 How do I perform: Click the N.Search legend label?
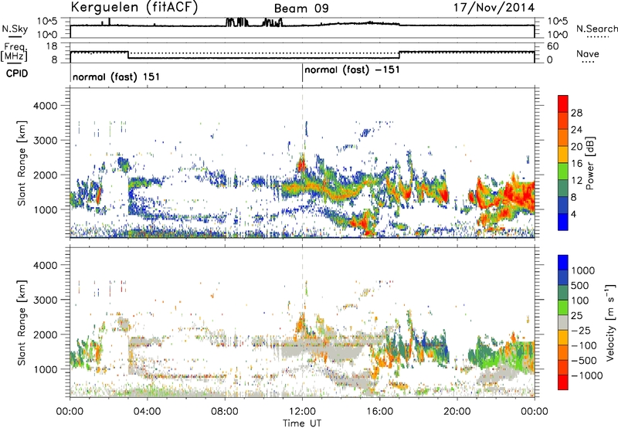tap(596, 29)
